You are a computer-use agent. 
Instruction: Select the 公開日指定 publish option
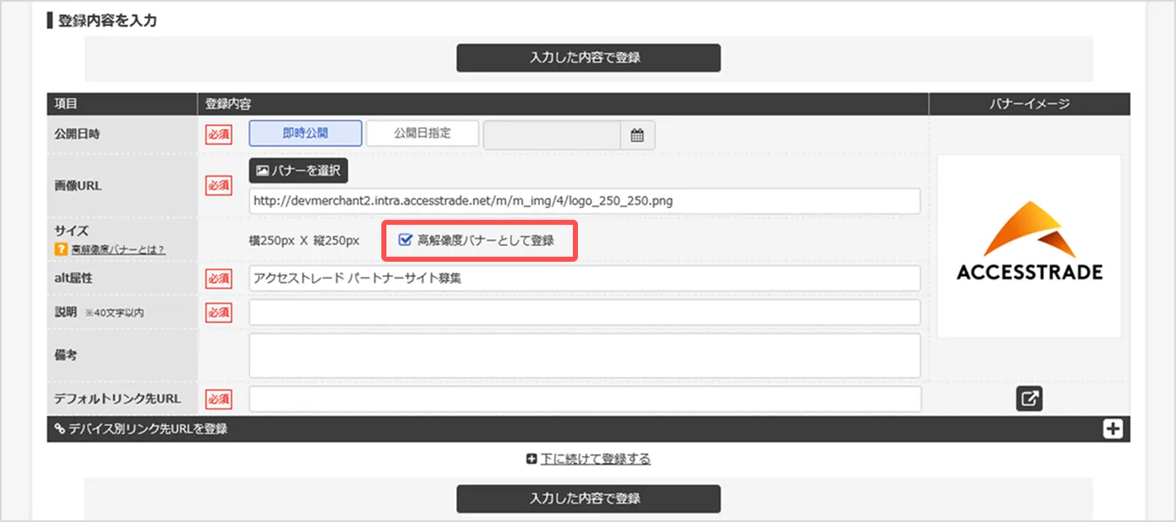(x=422, y=133)
